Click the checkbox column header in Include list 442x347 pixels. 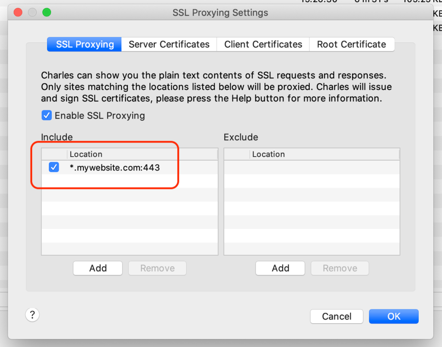coord(54,154)
